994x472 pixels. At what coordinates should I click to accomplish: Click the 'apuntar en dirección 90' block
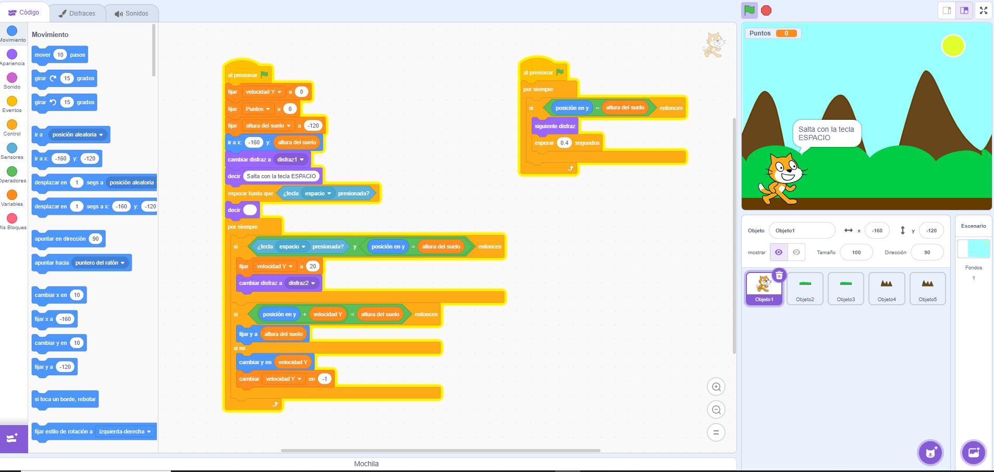[68, 239]
